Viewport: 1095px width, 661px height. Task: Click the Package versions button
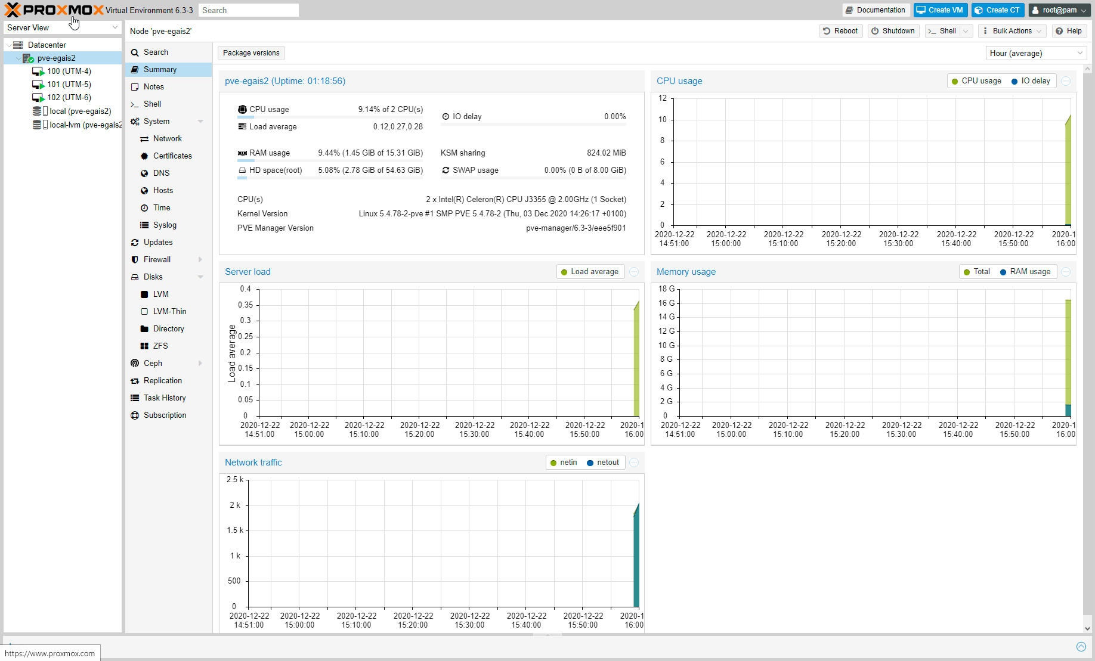251,53
